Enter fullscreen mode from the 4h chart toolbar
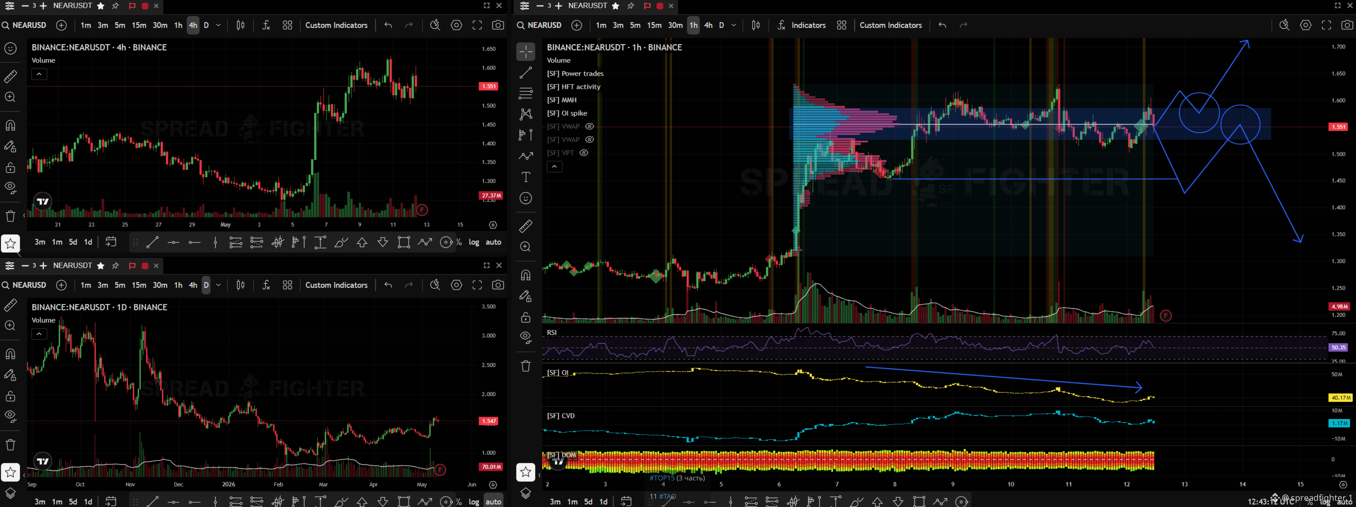The image size is (1356, 507). [477, 25]
